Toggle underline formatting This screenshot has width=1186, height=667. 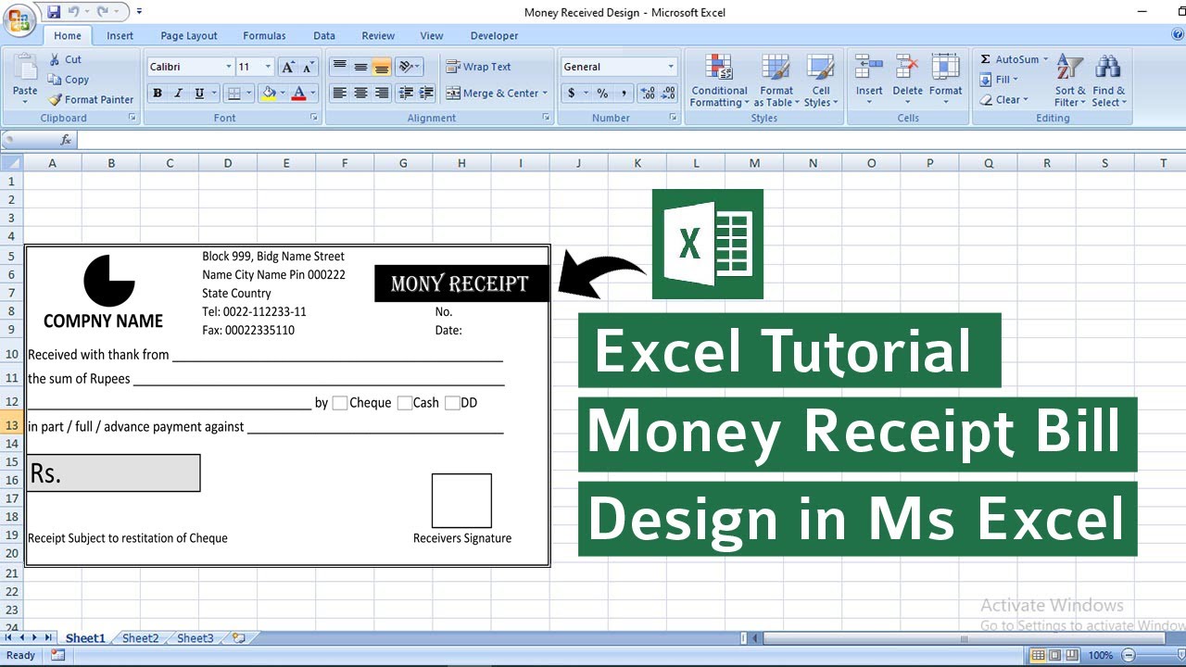coord(199,94)
